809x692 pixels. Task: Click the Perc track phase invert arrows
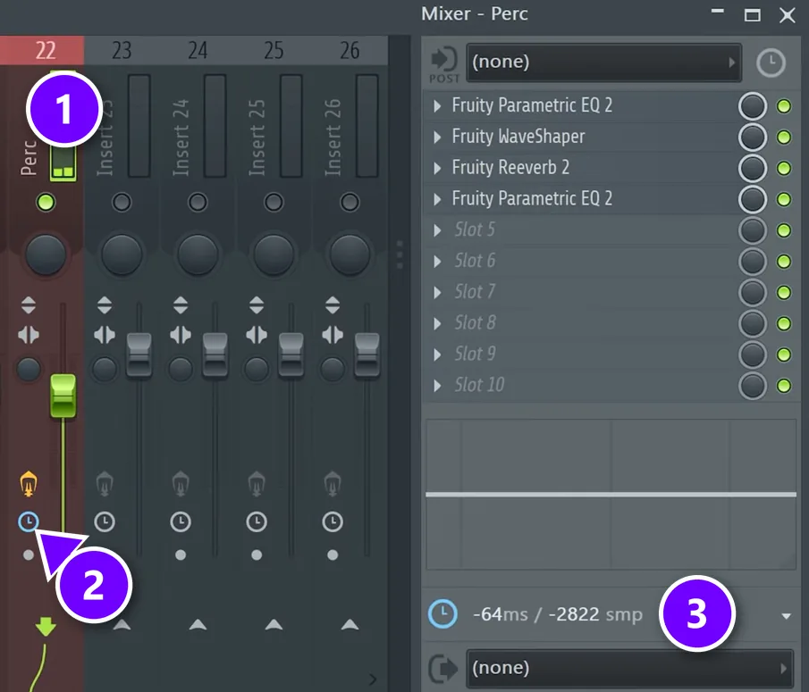(29, 305)
